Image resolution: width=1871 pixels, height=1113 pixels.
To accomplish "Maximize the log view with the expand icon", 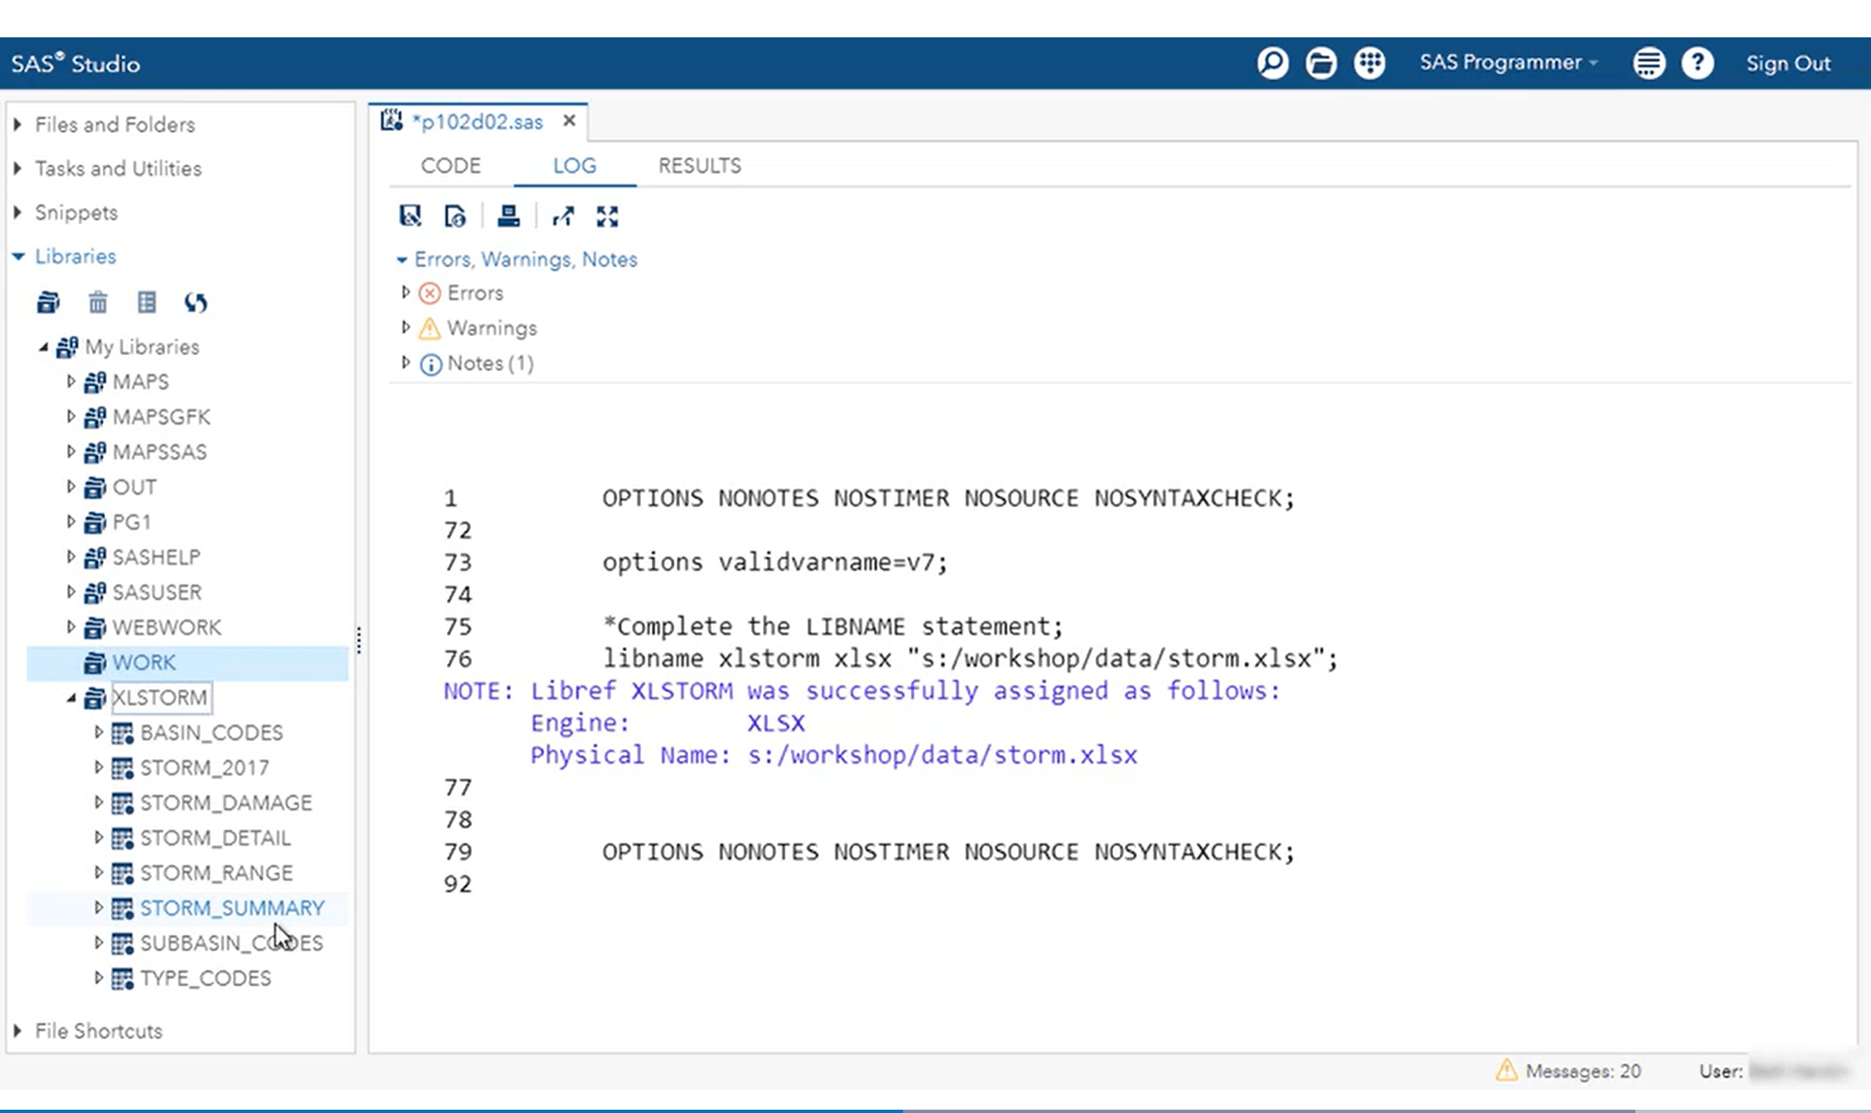I will (x=606, y=216).
